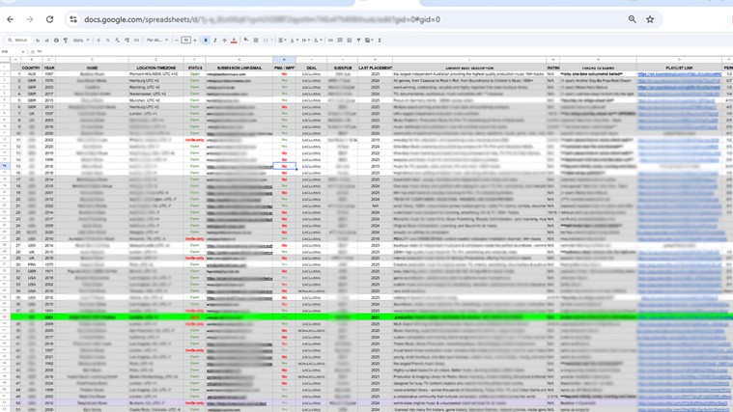Viewport: 733px width, 412px height.
Task: Click the Insert link toolbar icon
Action: coord(330,41)
